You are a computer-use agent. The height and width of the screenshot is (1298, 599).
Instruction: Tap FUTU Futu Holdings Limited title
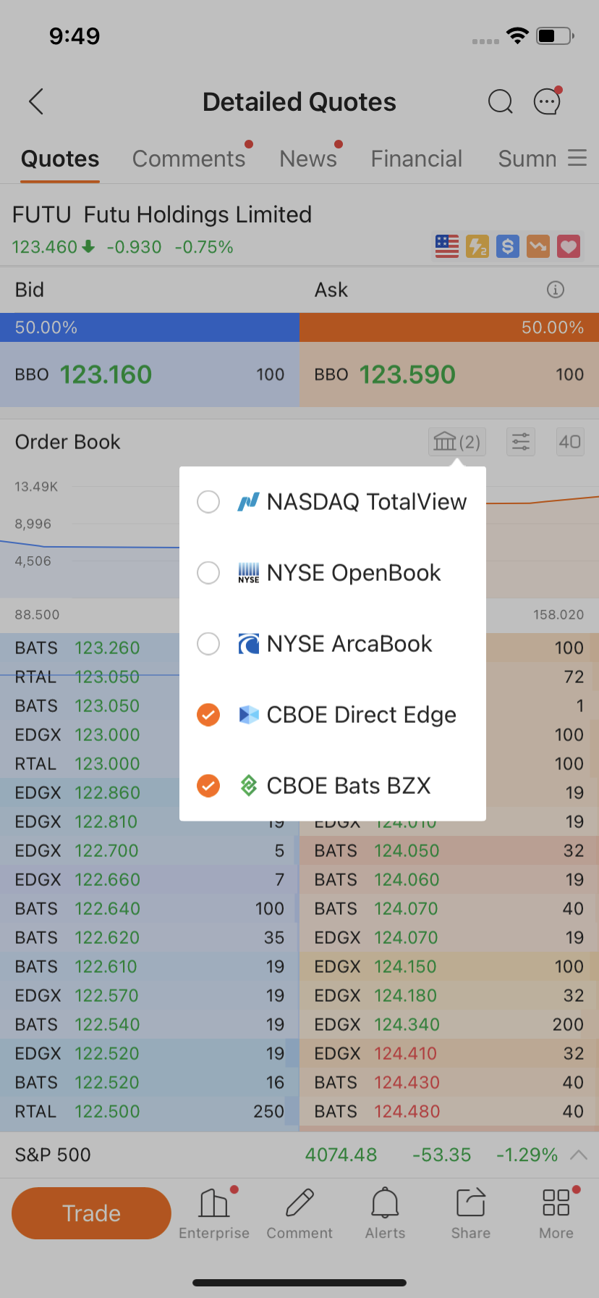[x=162, y=214]
